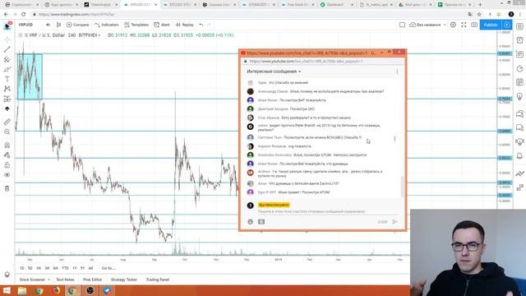This screenshot has height=296, width=526.
Task: Open the Trading Panel tab
Action: (158, 280)
